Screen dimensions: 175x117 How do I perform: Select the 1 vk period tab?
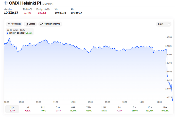27,109
